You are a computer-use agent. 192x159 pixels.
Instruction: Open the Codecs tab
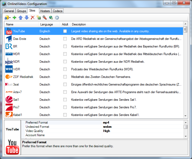(57, 11)
